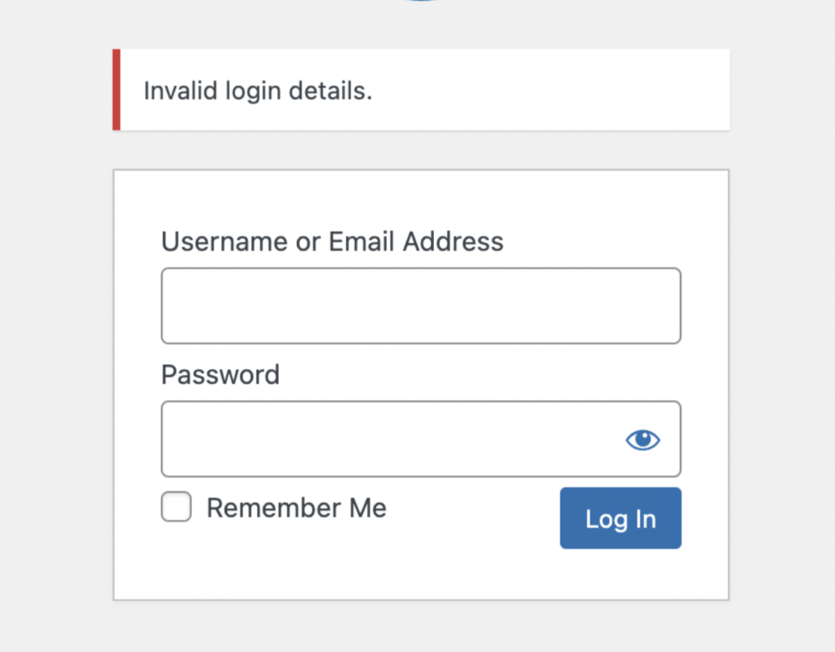Screen dimensions: 835x652
Task: Click the Password field label
Action: 220,375
